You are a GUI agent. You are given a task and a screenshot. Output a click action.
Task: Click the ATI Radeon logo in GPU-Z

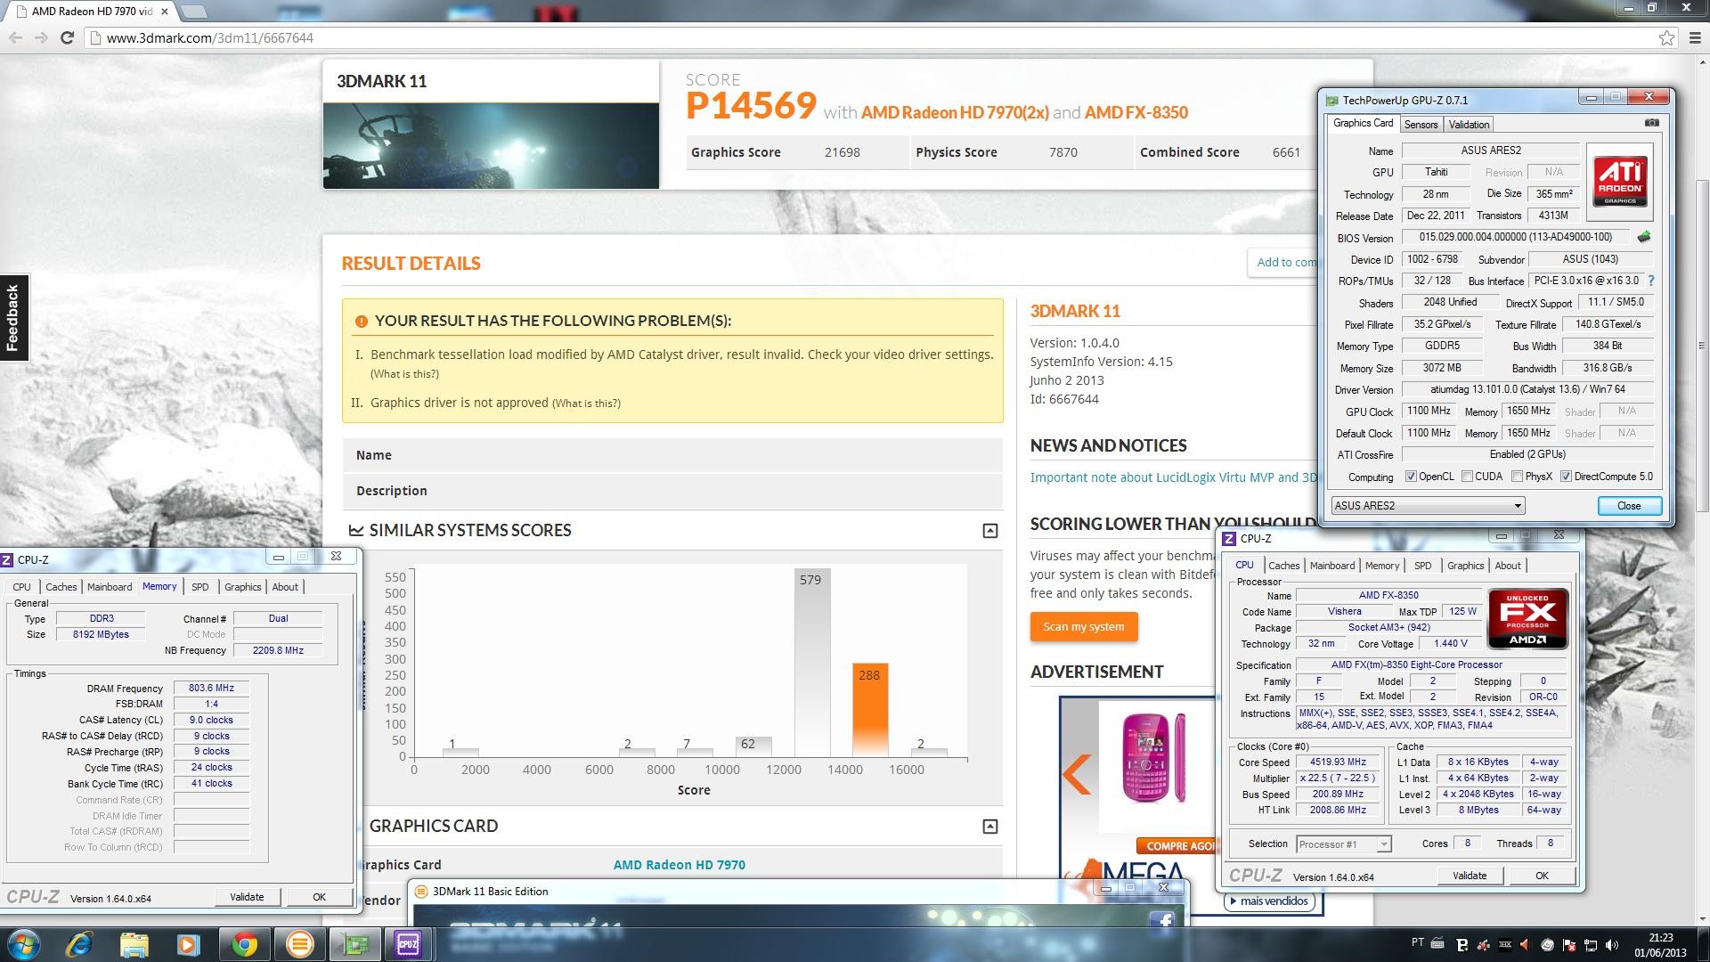tap(1620, 182)
